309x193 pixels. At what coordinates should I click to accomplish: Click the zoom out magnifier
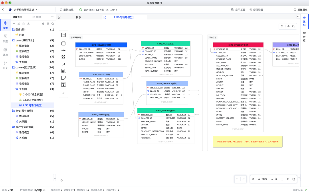pyautogui.click(x=259, y=179)
